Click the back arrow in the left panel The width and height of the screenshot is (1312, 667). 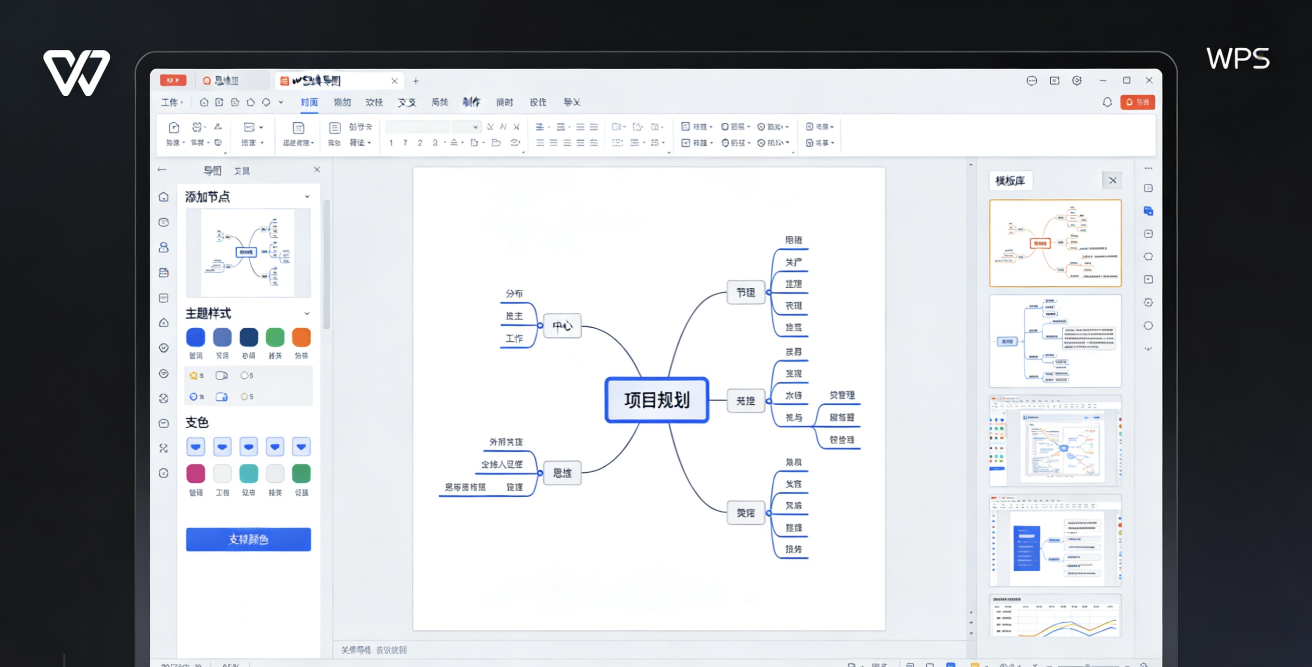click(x=162, y=169)
